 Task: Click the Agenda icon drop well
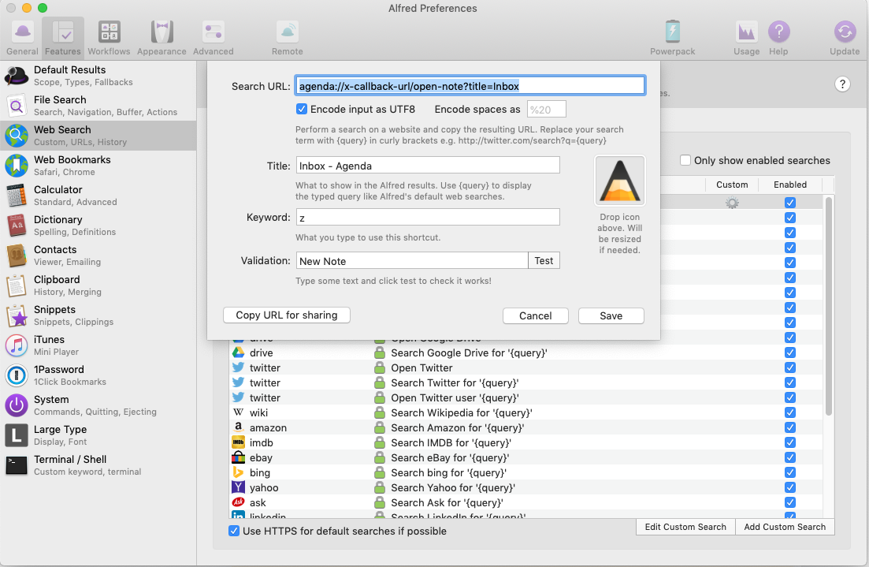[619, 181]
